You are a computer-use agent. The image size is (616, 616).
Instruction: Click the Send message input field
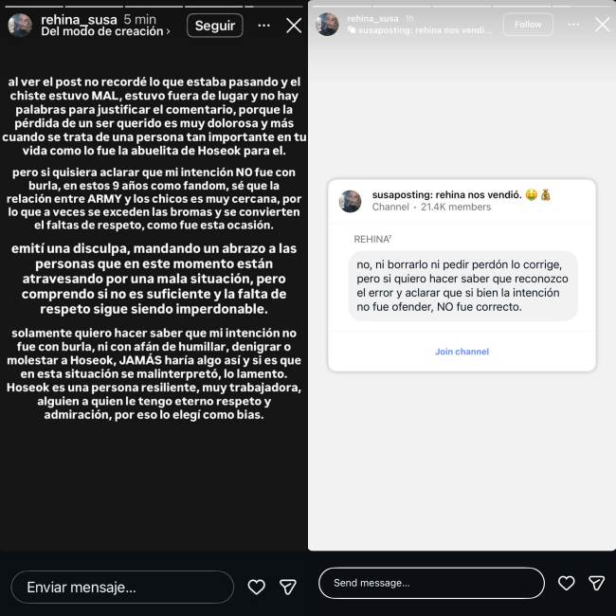[431, 583]
